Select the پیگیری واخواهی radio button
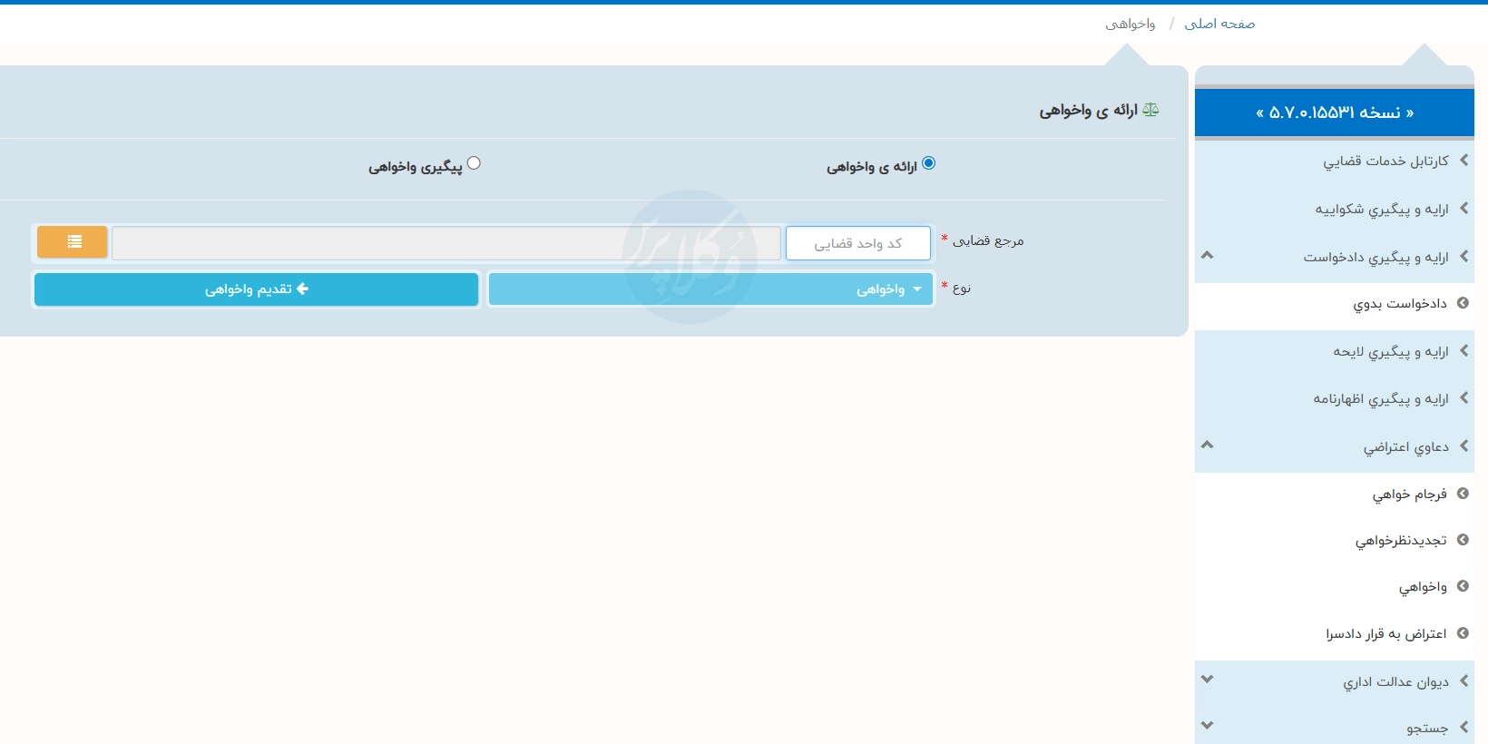The height and width of the screenshot is (744, 1488). [474, 163]
